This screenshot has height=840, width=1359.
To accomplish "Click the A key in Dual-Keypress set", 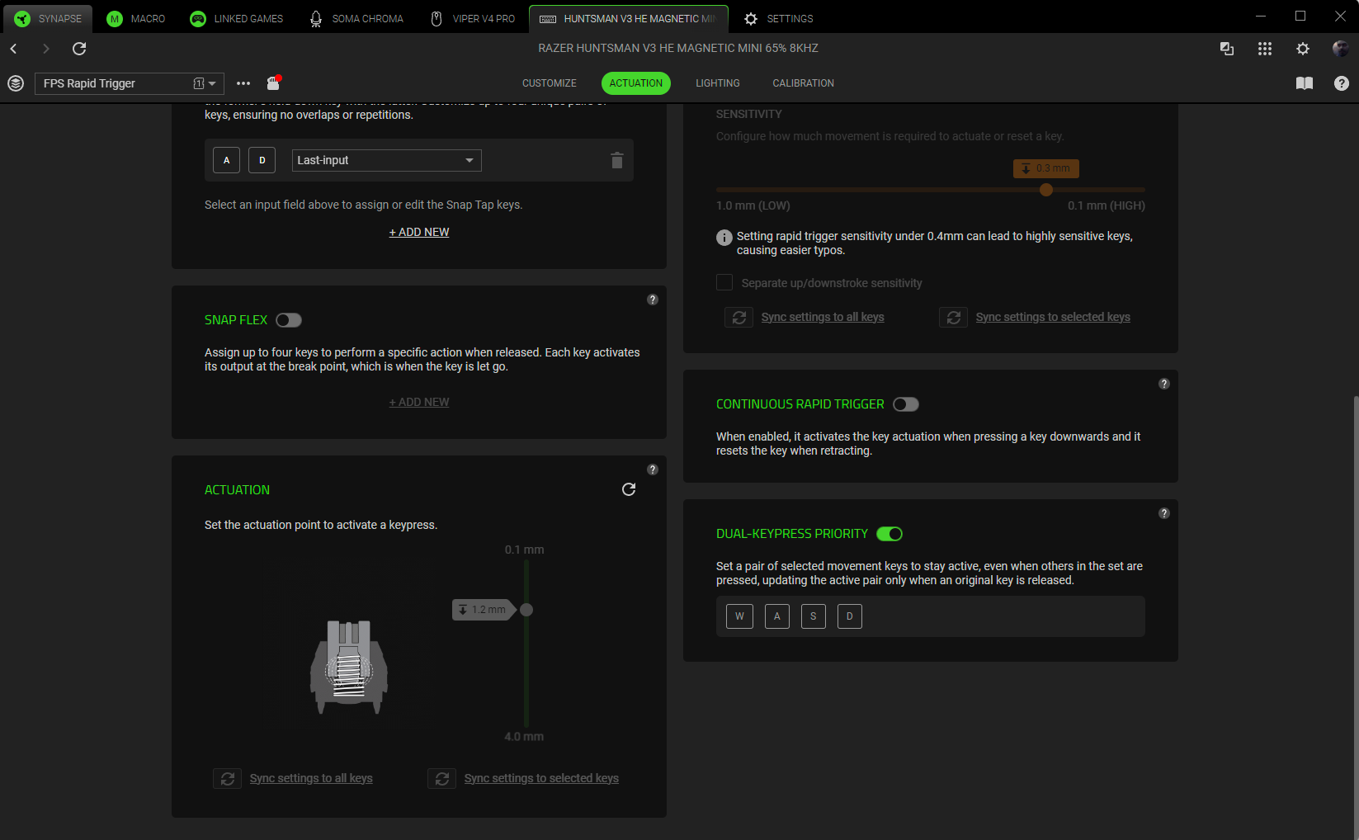I will (776, 616).
